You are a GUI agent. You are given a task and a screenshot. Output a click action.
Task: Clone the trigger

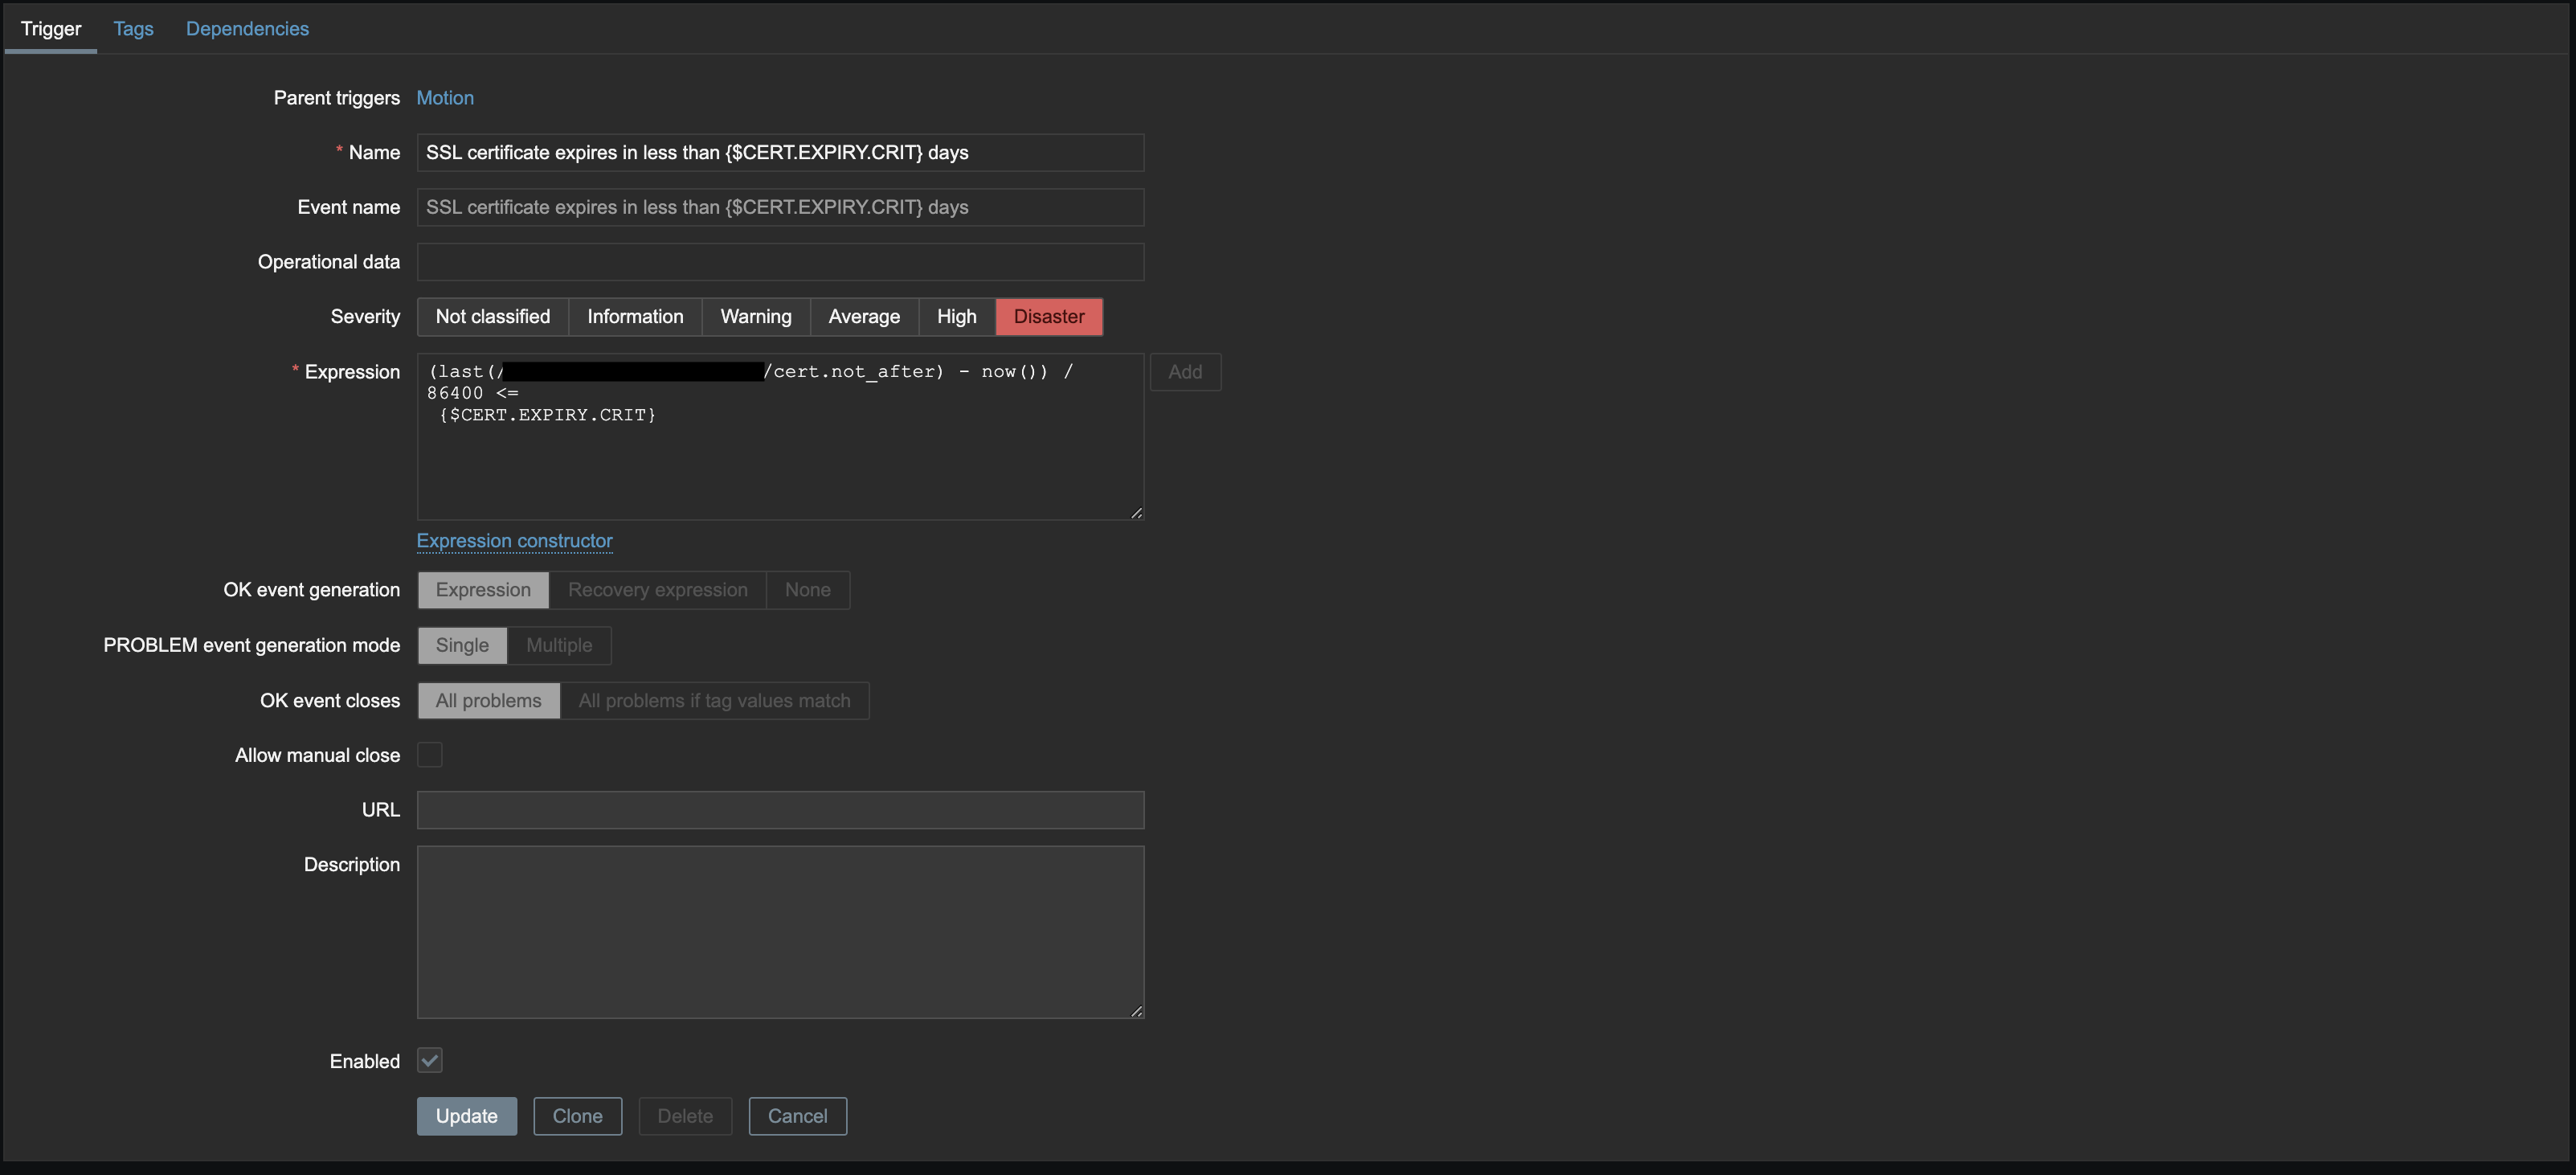click(x=577, y=1116)
